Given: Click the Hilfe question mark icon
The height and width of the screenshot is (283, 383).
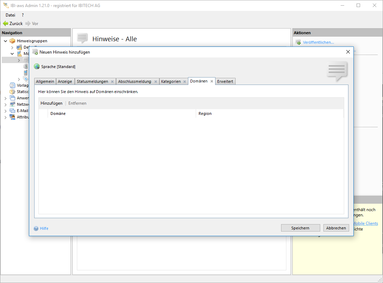Looking at the screenshot, I should [x=36, y=228].
